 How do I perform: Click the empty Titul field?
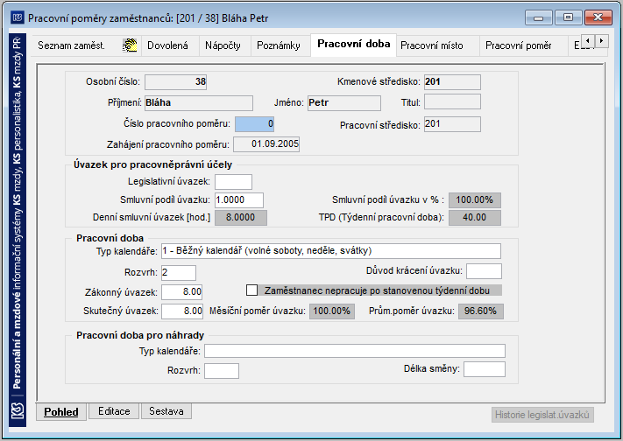(452, 101)
